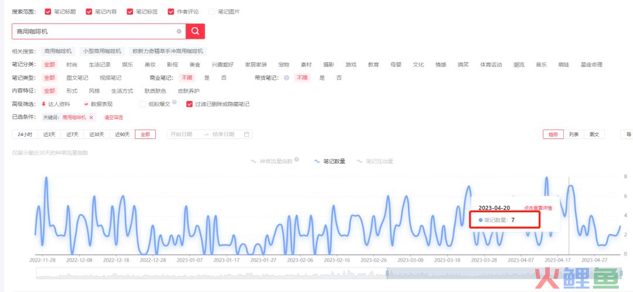Click the 清空筛选 link
633x292 pixels.
[114, 117]
